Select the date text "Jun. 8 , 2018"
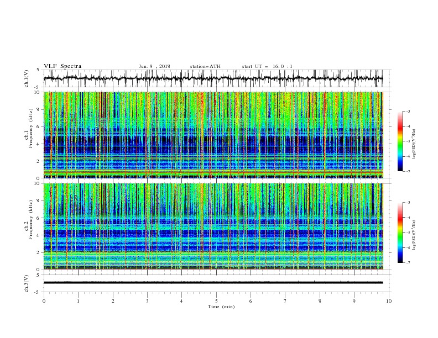 [x=154, y=66]
